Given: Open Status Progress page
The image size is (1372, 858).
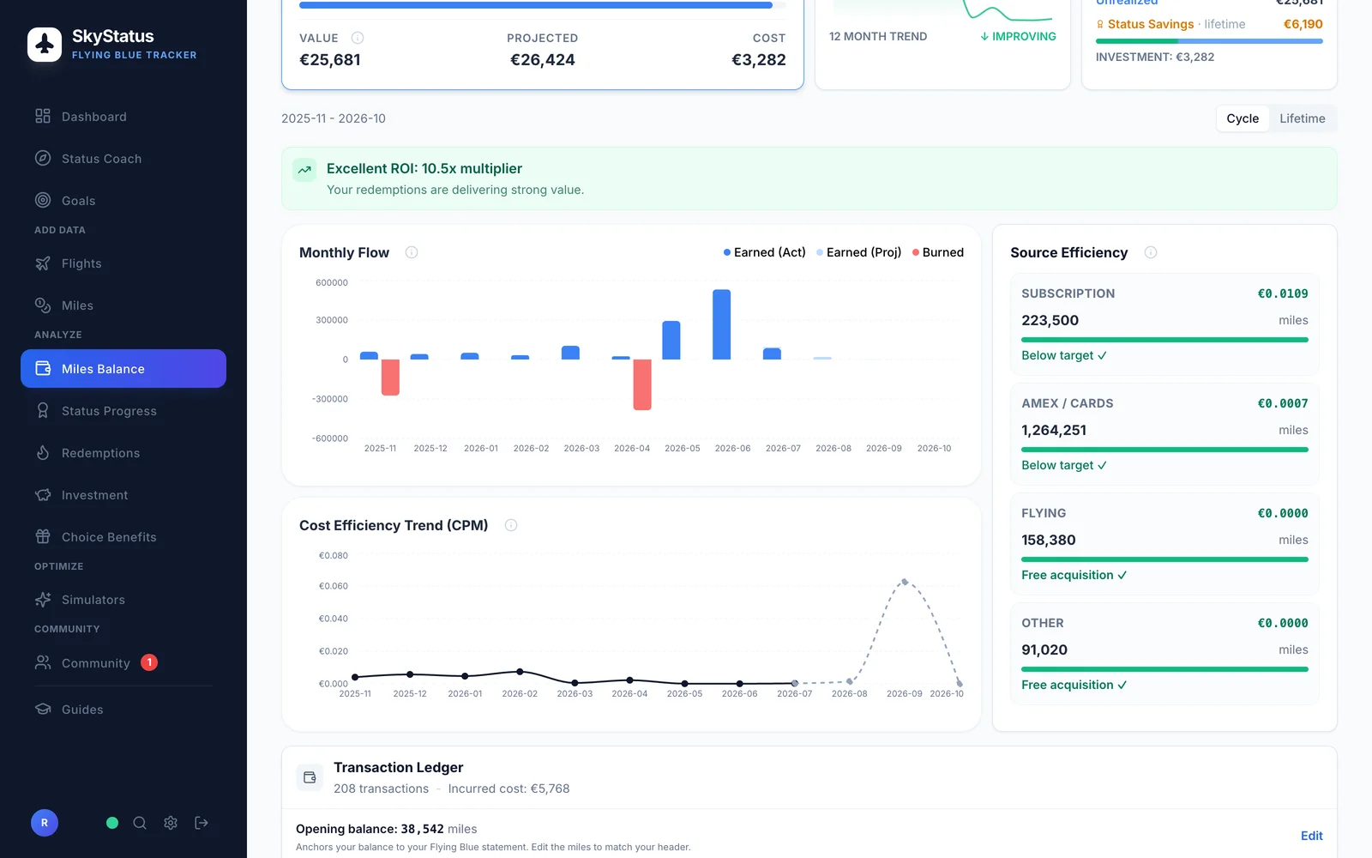Looking at the screenshot, I should [x=123, y=411].
